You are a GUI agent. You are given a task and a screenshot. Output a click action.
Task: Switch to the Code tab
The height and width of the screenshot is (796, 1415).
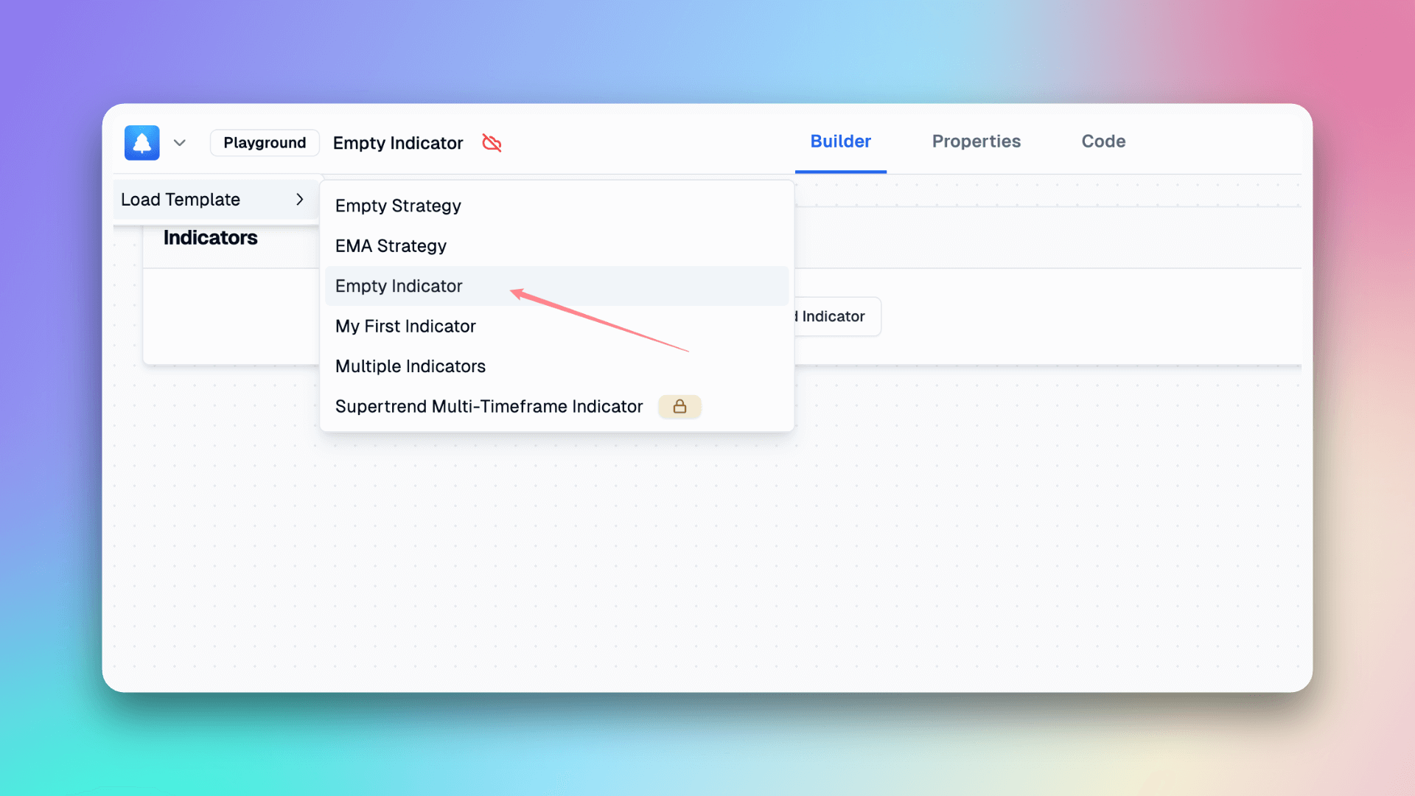tap(1103, 141)
